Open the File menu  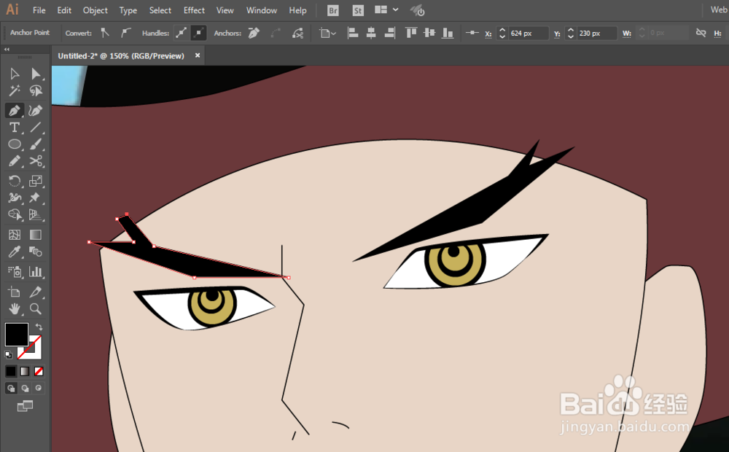pyautogui.click(x=39, y=10)
